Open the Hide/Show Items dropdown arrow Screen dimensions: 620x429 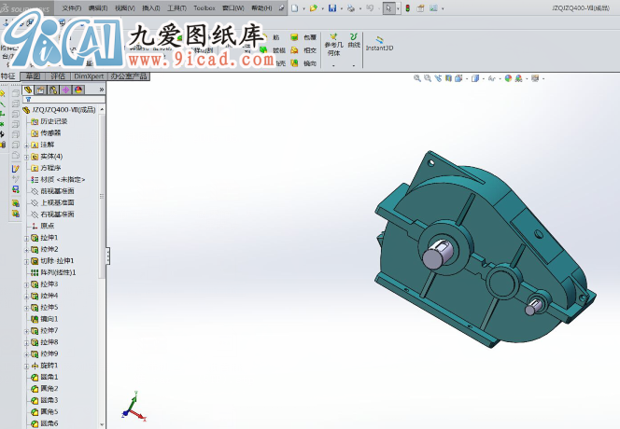(500, 78)
